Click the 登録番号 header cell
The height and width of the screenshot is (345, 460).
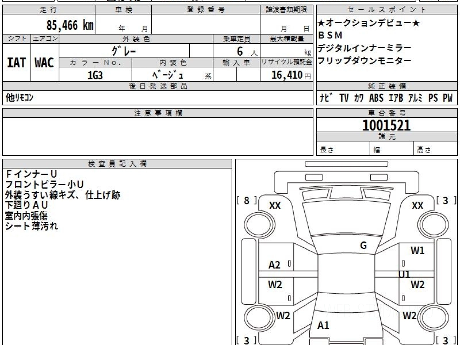[206, 10]
